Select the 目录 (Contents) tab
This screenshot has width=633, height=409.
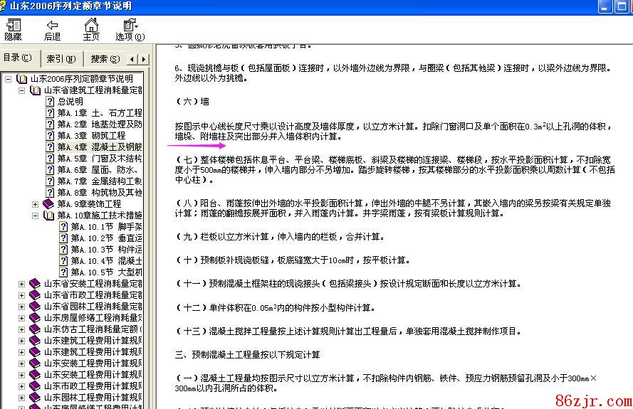tap(18, 58)
